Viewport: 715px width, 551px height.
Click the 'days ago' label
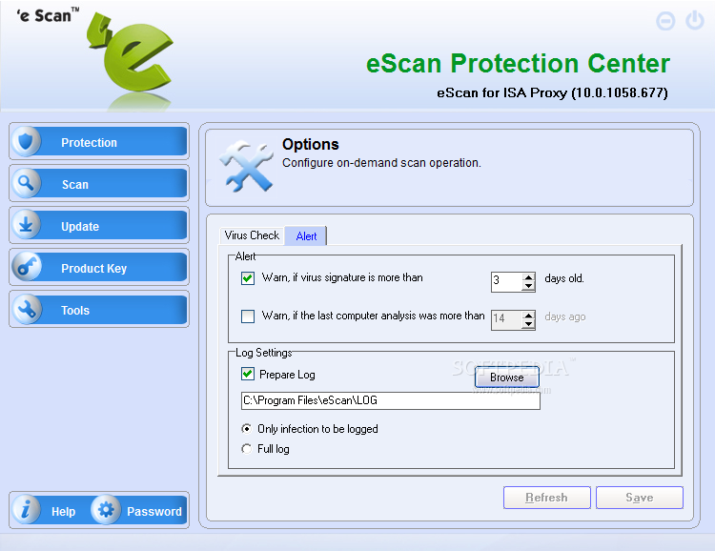click(565, 316)
